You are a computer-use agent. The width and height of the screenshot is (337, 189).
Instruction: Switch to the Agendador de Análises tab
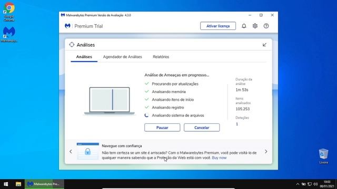(x=123, y=57)
